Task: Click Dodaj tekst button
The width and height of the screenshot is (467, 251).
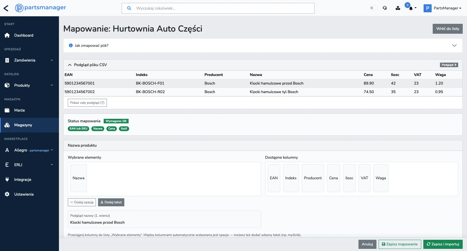Action: point(111,202)
